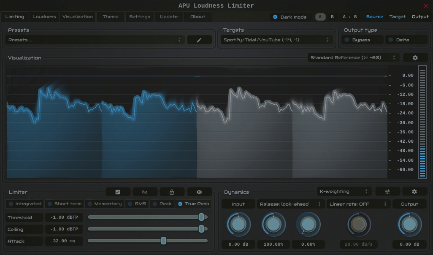
Task: Click the Threshold label
Action: point(24,217)
